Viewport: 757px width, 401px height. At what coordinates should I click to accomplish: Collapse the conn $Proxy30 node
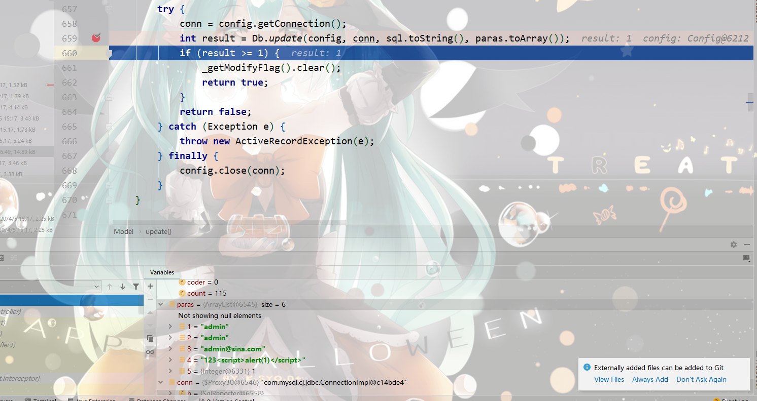coord(161,382)
